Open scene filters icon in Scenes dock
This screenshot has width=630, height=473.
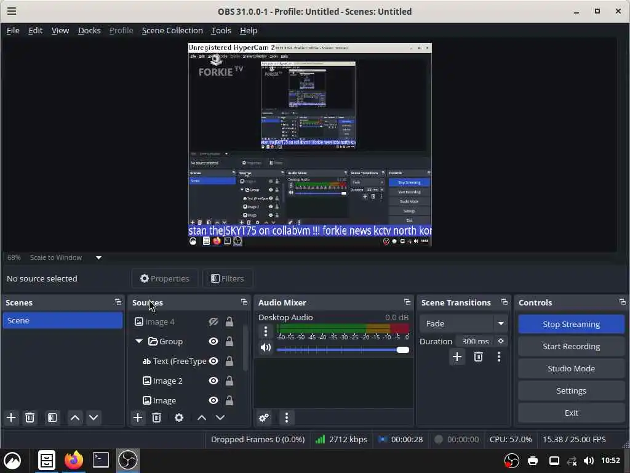tap(52, 418)
